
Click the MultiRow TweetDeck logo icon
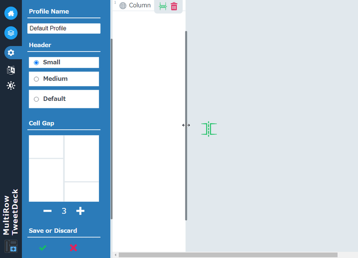point(11,246)
